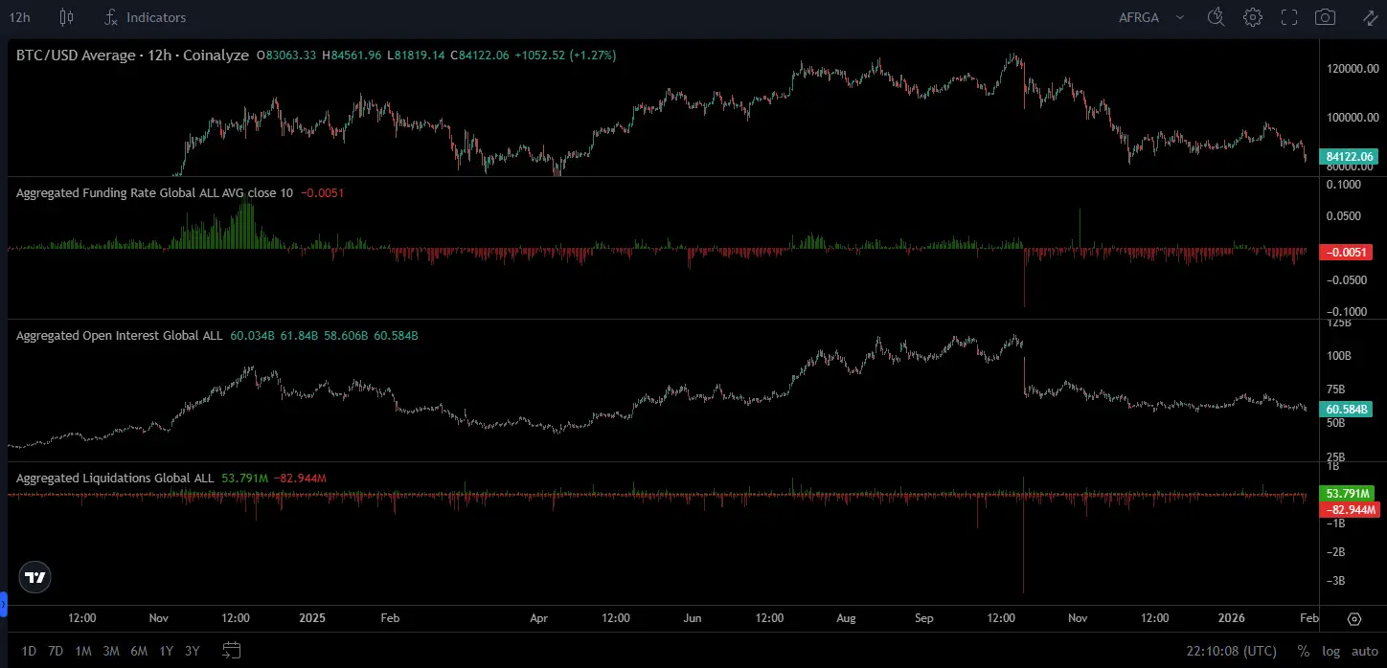Open quick search with the lightning magnifier icon
Image resolution: width=1387 pixels, height=668 pixels.
click(x=1215, y=16)
